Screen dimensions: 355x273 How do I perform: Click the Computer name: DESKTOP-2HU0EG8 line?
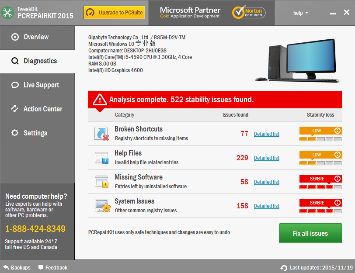point(128,51)
